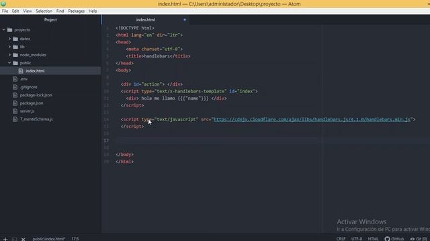This screenshot has width=430, height=241.
Task: Click the 'hola me llamo' template line
Action: point(176,98)
